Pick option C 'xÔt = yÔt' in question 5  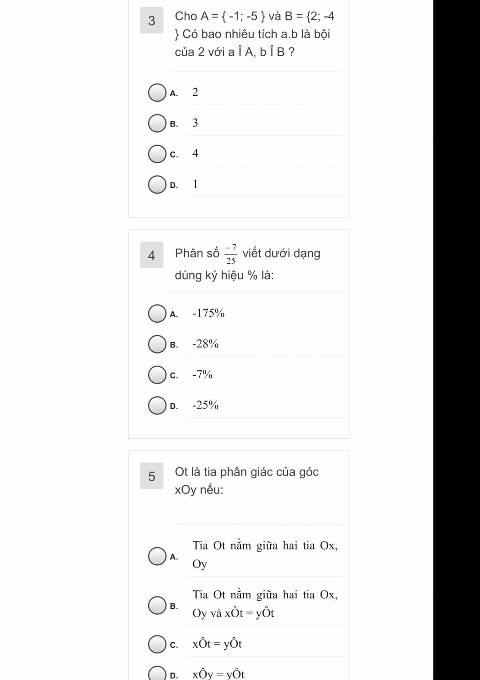click(x=157, y=644)
